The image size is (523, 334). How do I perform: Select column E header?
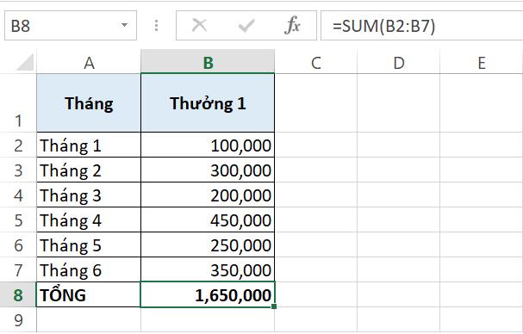[482, 62]
